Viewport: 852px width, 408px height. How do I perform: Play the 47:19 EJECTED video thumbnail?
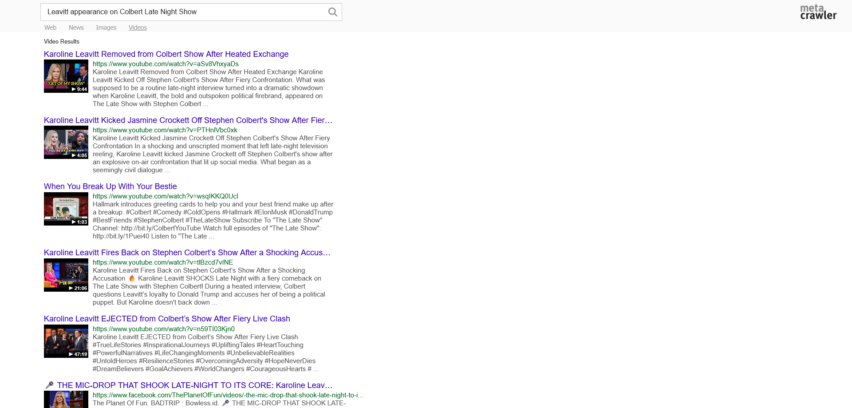click(66, 341)
